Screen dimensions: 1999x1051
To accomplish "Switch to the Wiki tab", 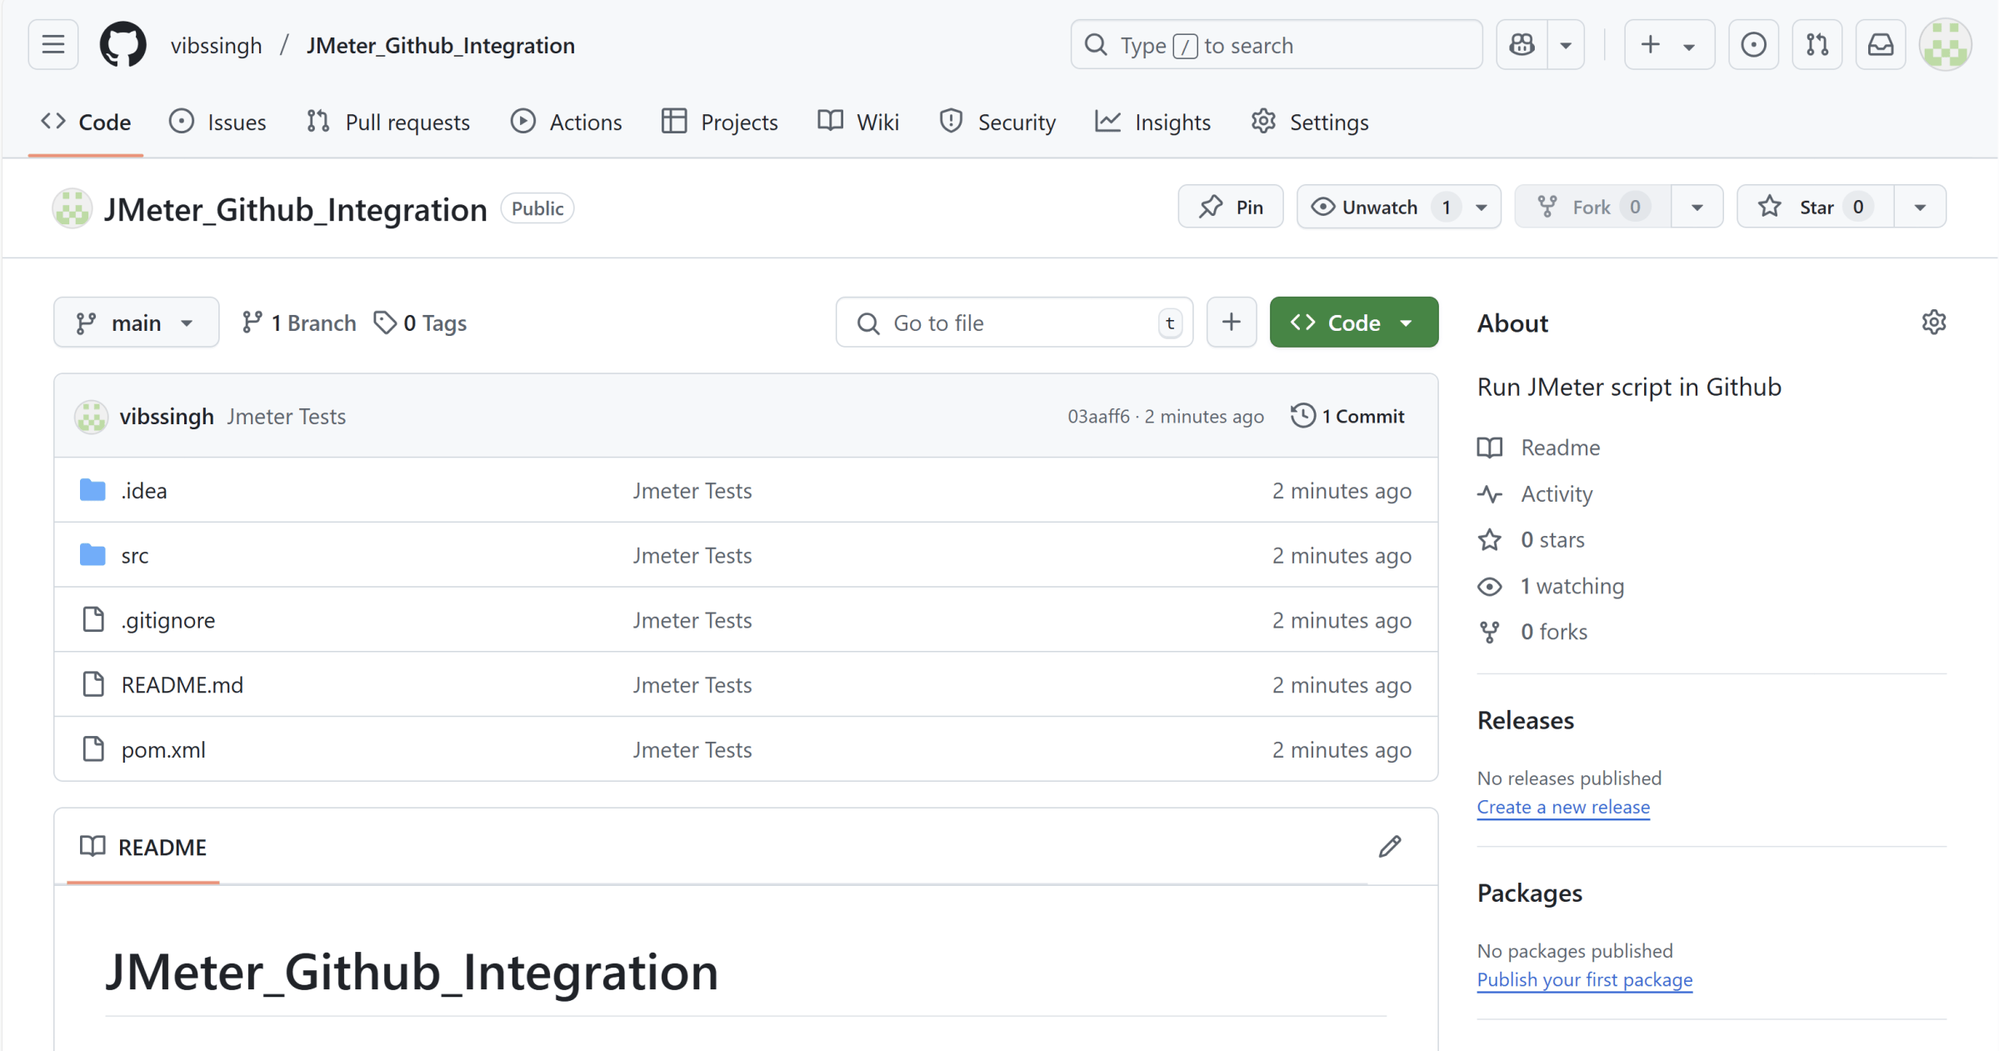I will point(858,122).
